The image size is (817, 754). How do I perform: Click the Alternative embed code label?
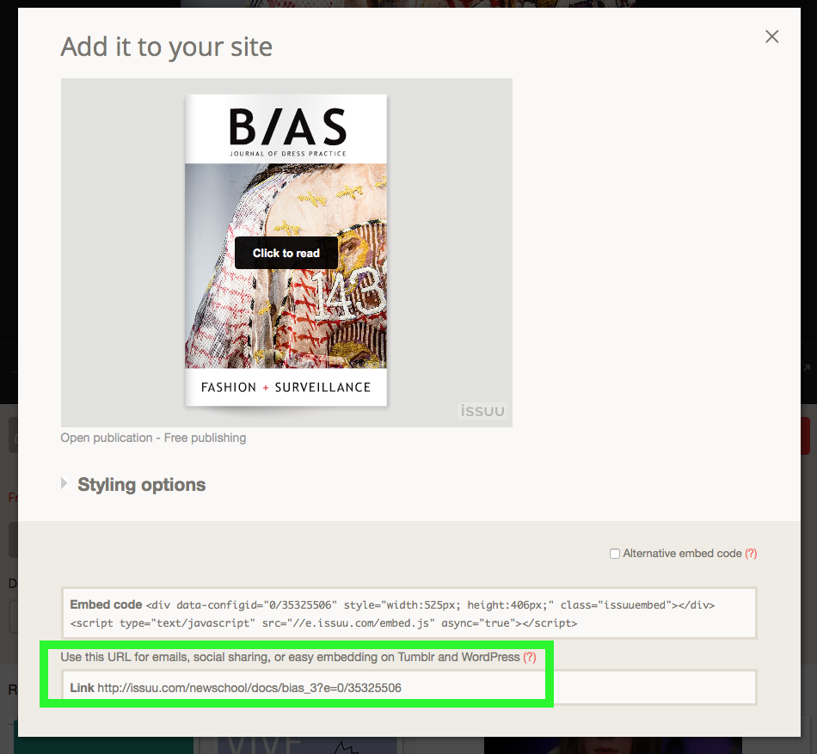pyautogui.click(x=682, y=554)
